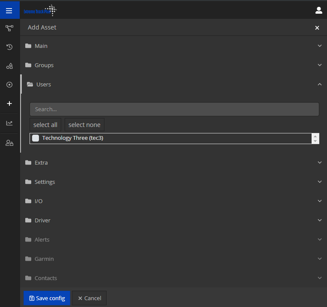
Task: Click the Settings folder icon
Action: click(28, 182)
